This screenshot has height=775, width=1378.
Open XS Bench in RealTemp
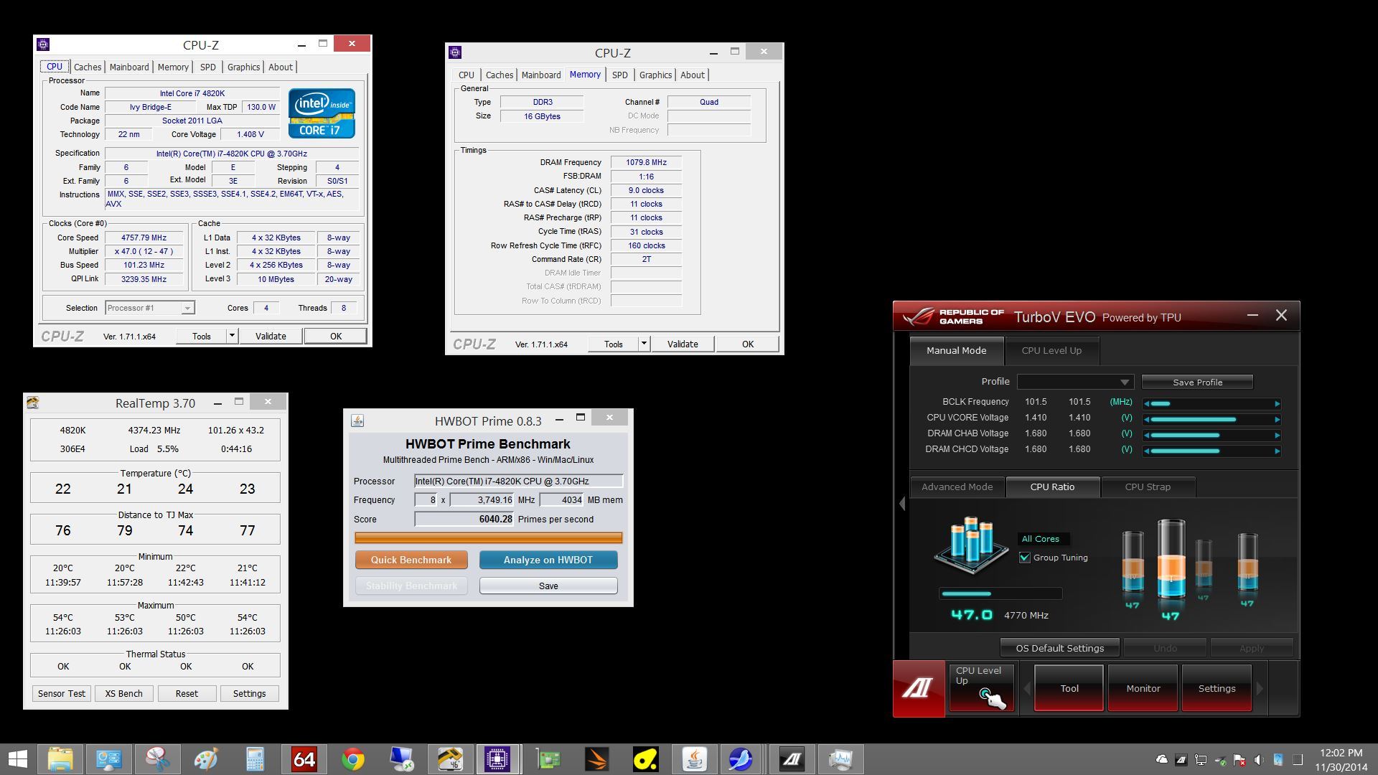(x=124, y=693)
